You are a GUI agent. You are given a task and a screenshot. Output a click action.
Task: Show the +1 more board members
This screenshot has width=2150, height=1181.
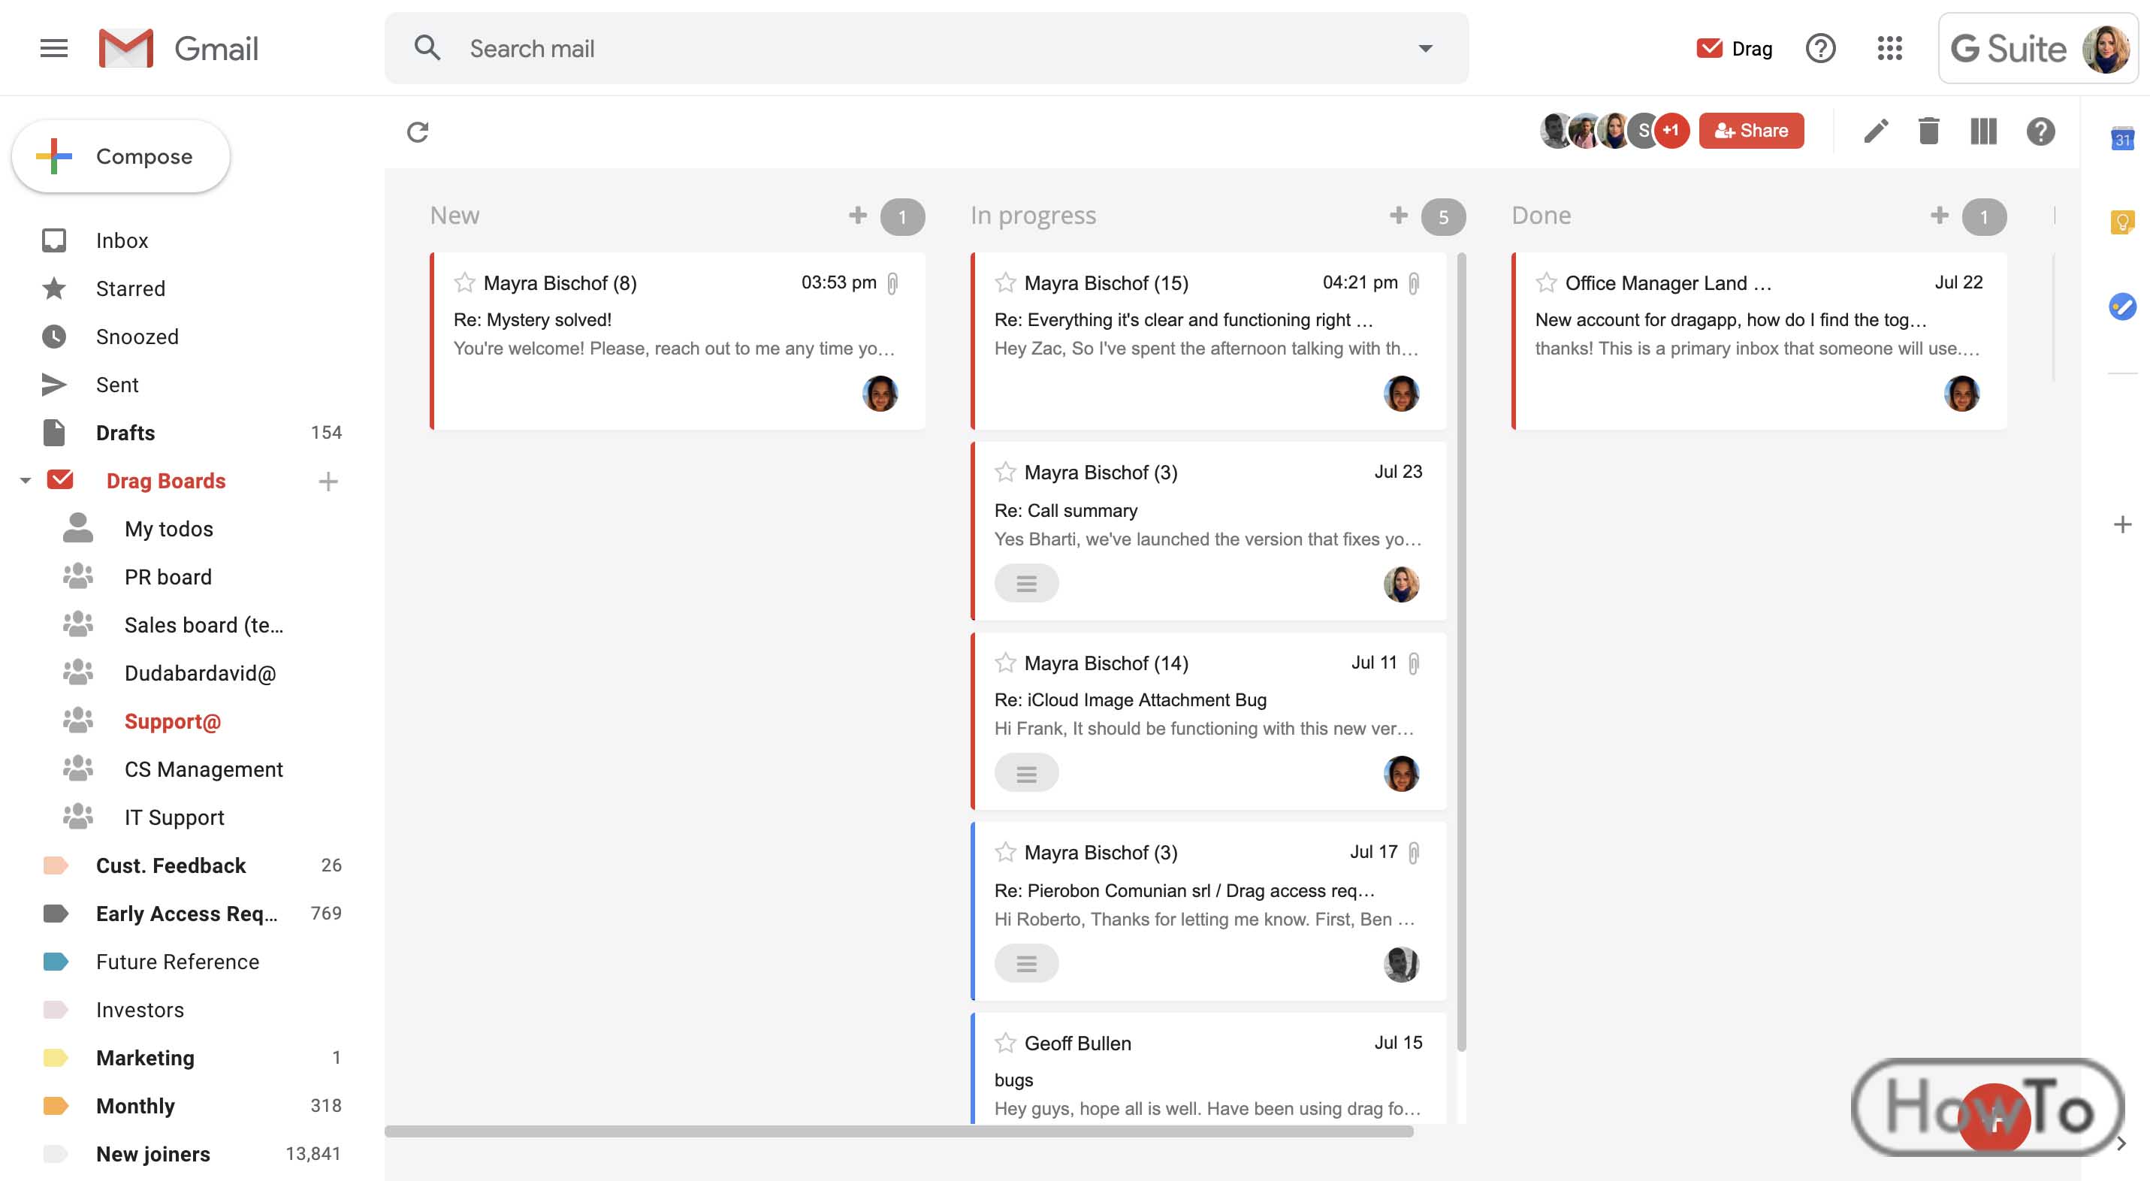point(1671,131)
